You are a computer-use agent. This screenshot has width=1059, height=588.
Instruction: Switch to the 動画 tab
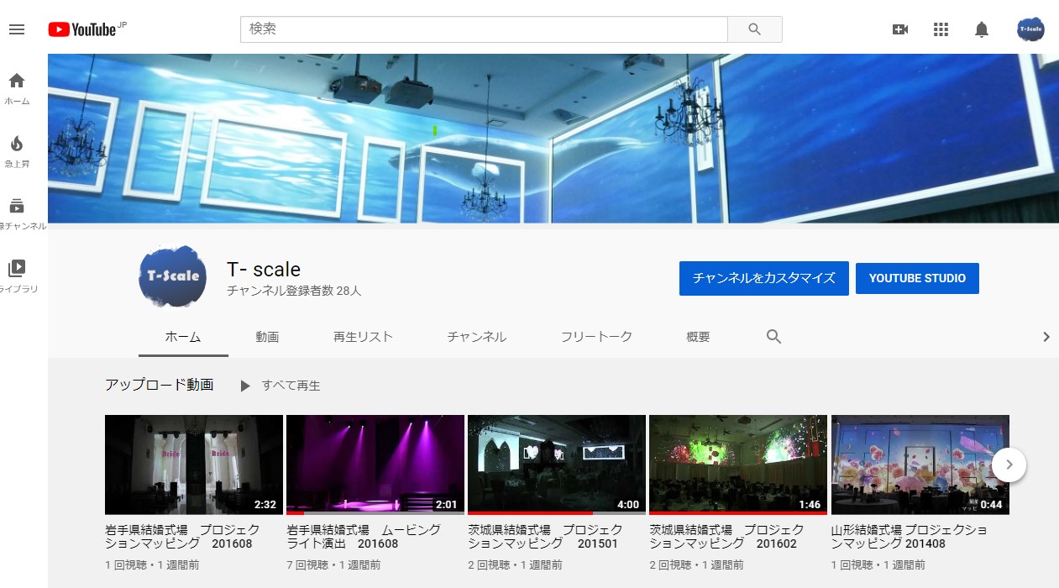(x=267, y=337)
